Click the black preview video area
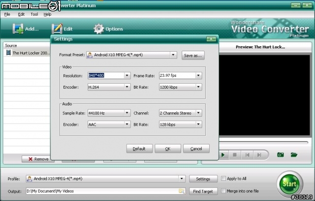315x201 pixels. [264, 95]
